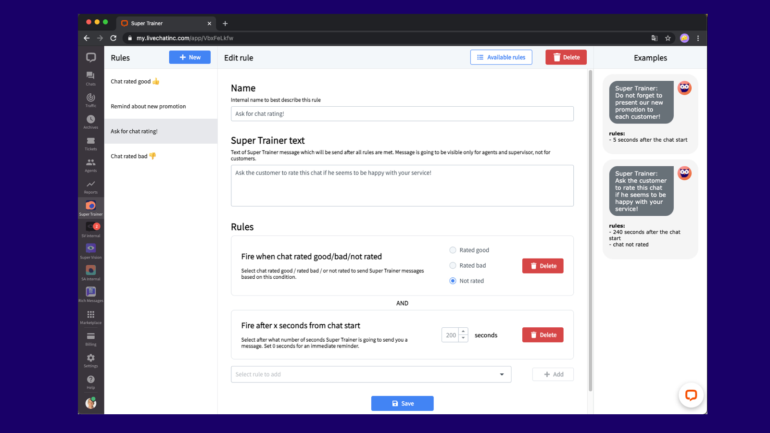Open a new browser tab
Image resolution: width=770 pixels, height=433 pixels.
pyautogui.click(x=225, y=23)
